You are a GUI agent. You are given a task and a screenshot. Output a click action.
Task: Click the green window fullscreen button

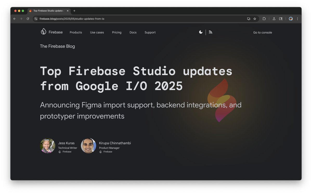coord(23,11)
